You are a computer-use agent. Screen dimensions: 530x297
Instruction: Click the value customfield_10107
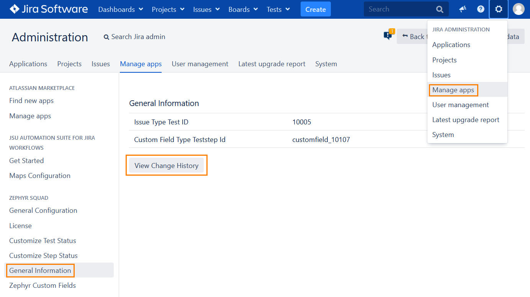321,140
